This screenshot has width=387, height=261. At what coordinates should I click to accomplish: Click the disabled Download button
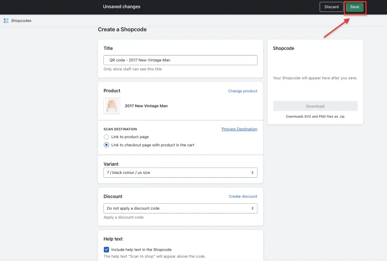pyautogui.click(x=315, y=106)
